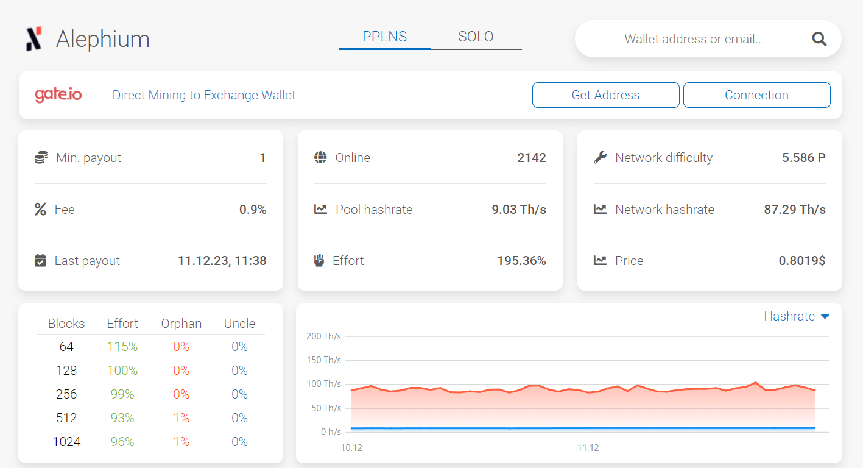Select the Fee percent icon
Screen dimensions: 863x468
click(x=40, y=209)
